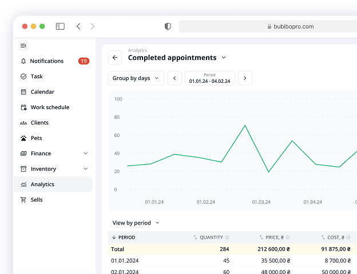The height and width of the screenshot is (274, 357).
Task: Sort the table by Quantity column
Action: [211, 237]
